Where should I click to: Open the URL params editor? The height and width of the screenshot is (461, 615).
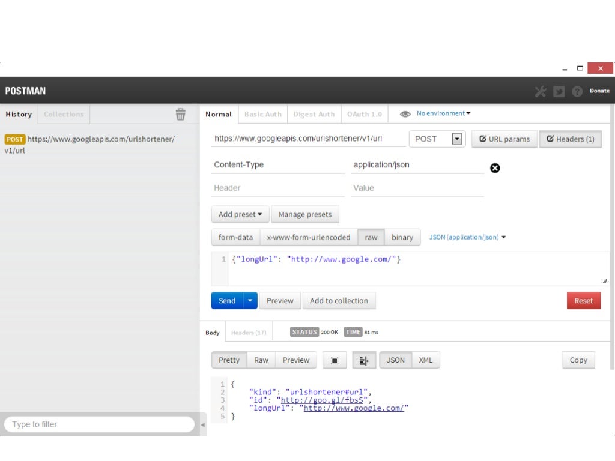[504, 139]
